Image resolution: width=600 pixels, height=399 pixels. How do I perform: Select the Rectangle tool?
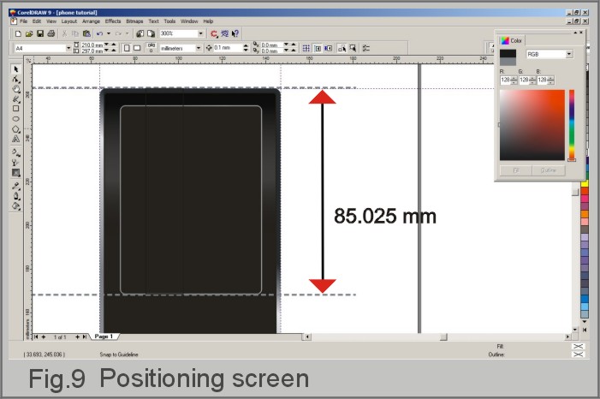pyautogui.click(x=15, y=109)
